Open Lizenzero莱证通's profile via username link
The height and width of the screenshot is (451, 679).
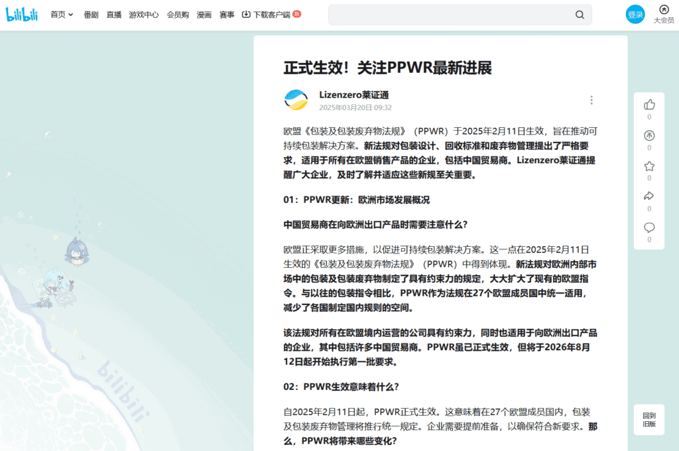point(355,95)
